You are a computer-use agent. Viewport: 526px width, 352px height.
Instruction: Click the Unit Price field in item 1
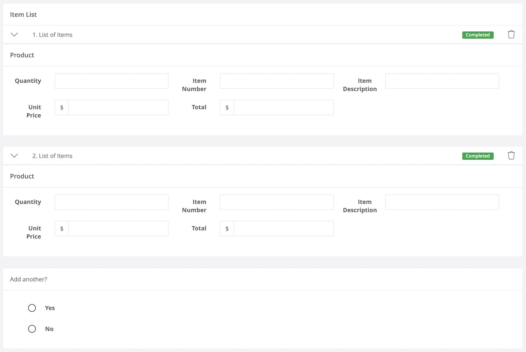pyautogui.click(x=118, y=107)
